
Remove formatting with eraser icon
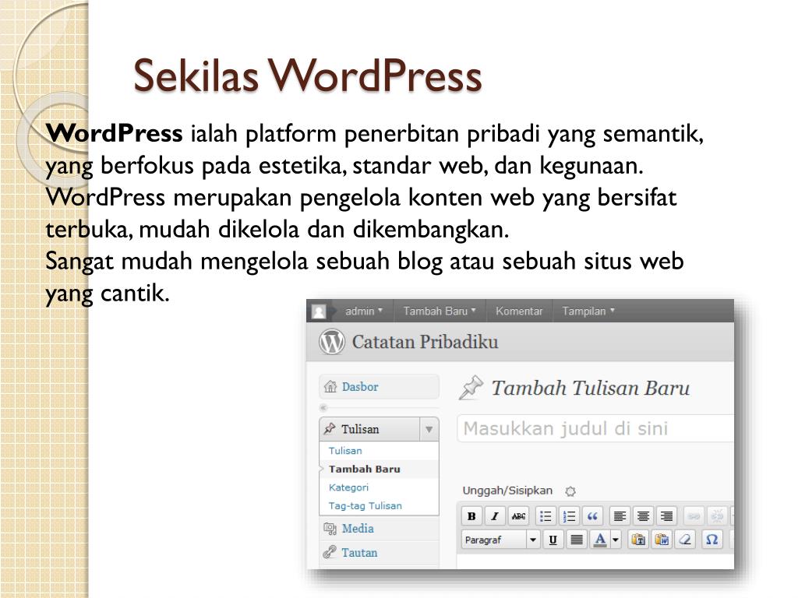click(x=686, y=540)
